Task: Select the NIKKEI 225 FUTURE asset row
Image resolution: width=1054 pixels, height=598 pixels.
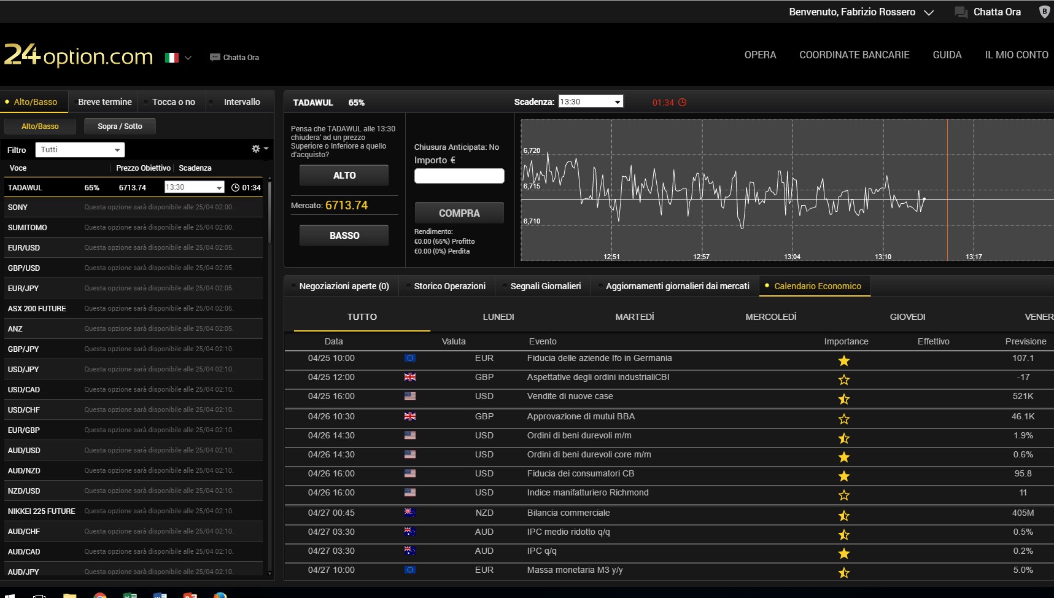Action: (133, 511)
